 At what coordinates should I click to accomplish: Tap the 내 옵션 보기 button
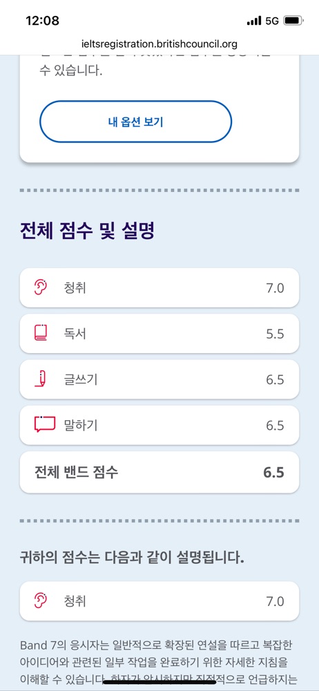[135, 122]
